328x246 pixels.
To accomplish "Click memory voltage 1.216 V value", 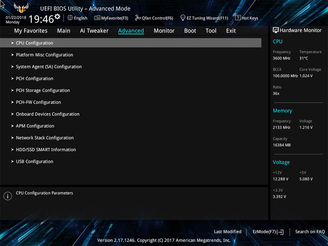I will [306, 127].
